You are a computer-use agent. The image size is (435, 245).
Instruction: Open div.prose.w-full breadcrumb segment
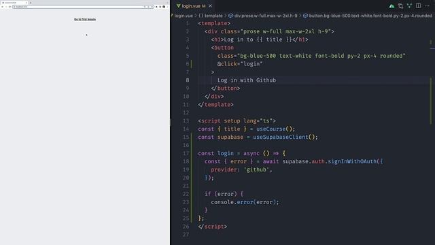(263, 16)
